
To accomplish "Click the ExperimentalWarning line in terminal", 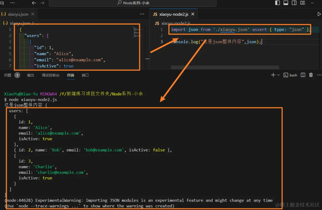I will tap(139, 200).
